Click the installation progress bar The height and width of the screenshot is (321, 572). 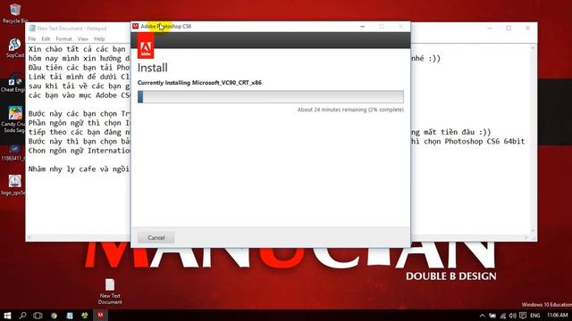(x=271, y=97)
